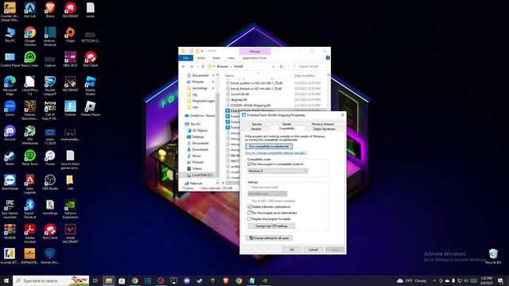The image size is (509, 286).
Task: Click Change high DPI settings
Action: tap(271, 226)
